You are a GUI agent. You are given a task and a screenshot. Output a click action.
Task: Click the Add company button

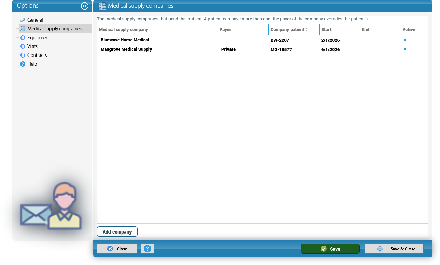pos(117,232)
